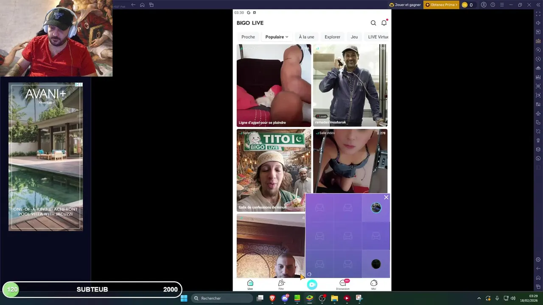The height and width of the screenshot is (305, 543).
Task: Open the Moi profile icon
Action: (374, 283)
